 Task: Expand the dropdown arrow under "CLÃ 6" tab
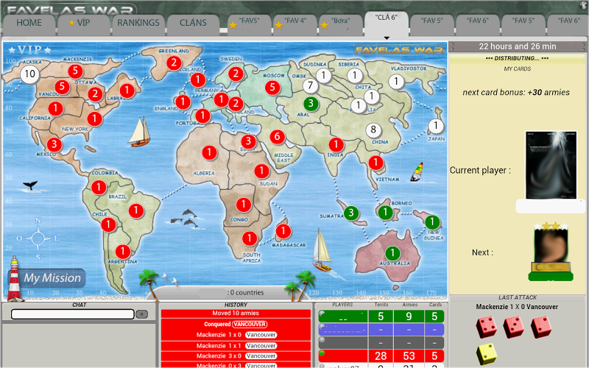pos(387,38)
